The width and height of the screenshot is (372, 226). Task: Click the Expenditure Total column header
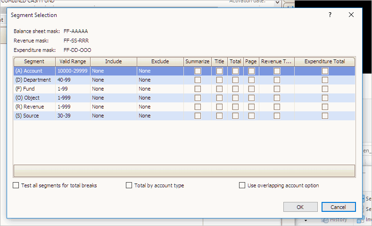pos(324,61)
